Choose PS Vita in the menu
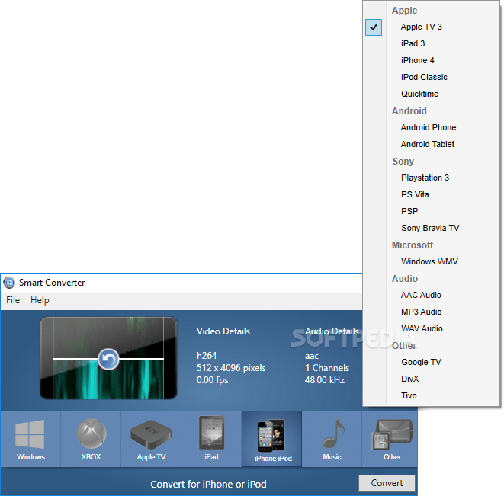504x496 pixels. click(431, 194)
